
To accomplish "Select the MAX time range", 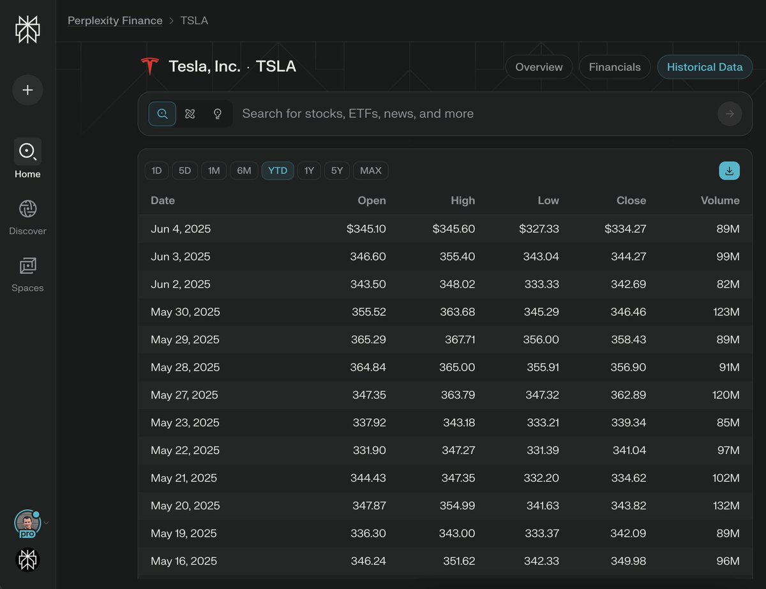I will click(371, 170).
